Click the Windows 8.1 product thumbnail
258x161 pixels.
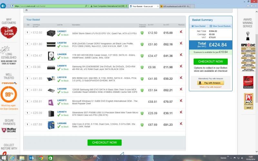[x=51, y=102]
